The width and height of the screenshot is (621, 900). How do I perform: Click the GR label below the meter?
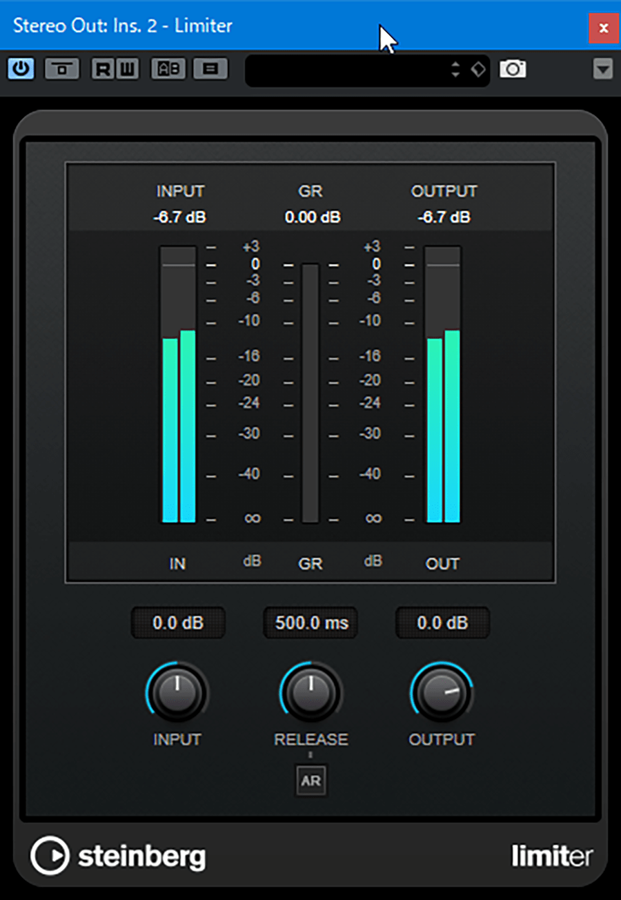tap(310, 564)
